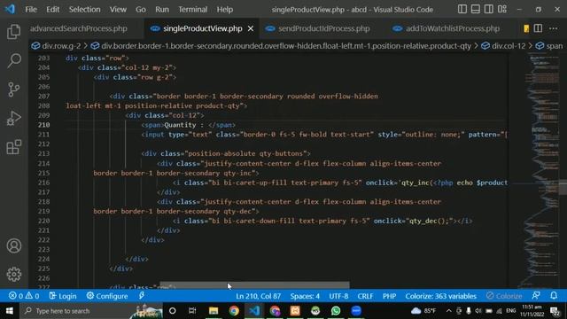Open the Extensions view
This screenshot has width=567, height=319.
pyautogui.click(x=14, y=147)
